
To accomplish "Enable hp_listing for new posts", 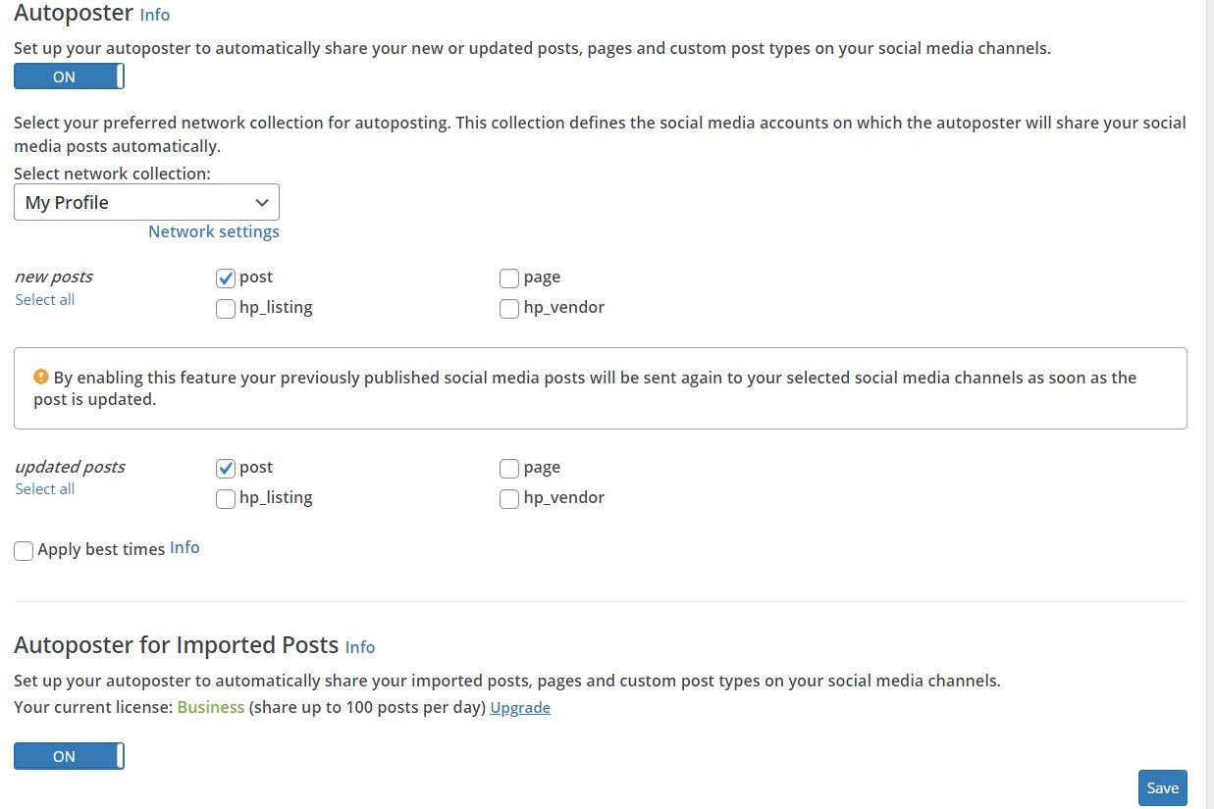I will (226, 309).
